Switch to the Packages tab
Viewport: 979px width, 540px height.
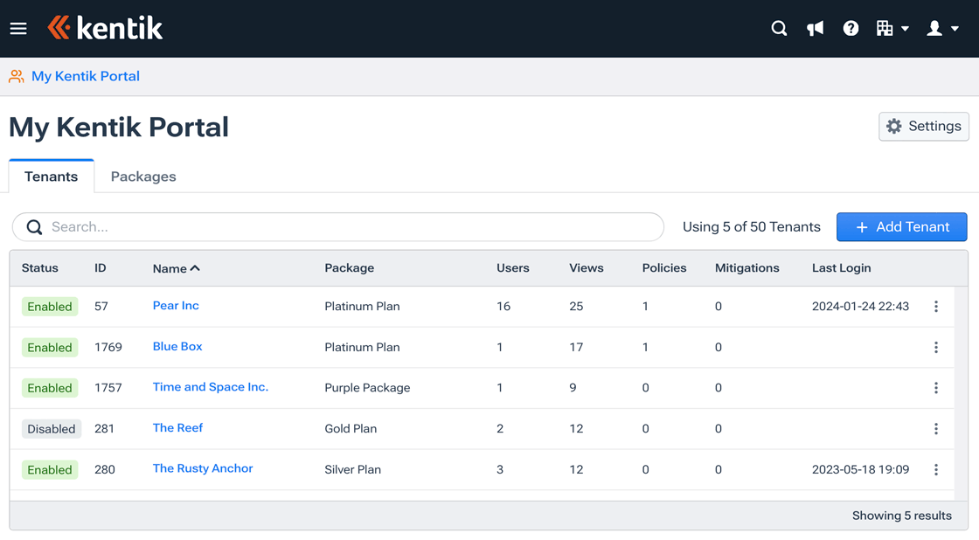(x=142, y=176)
